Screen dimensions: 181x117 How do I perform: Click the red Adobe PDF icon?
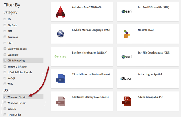127,101
